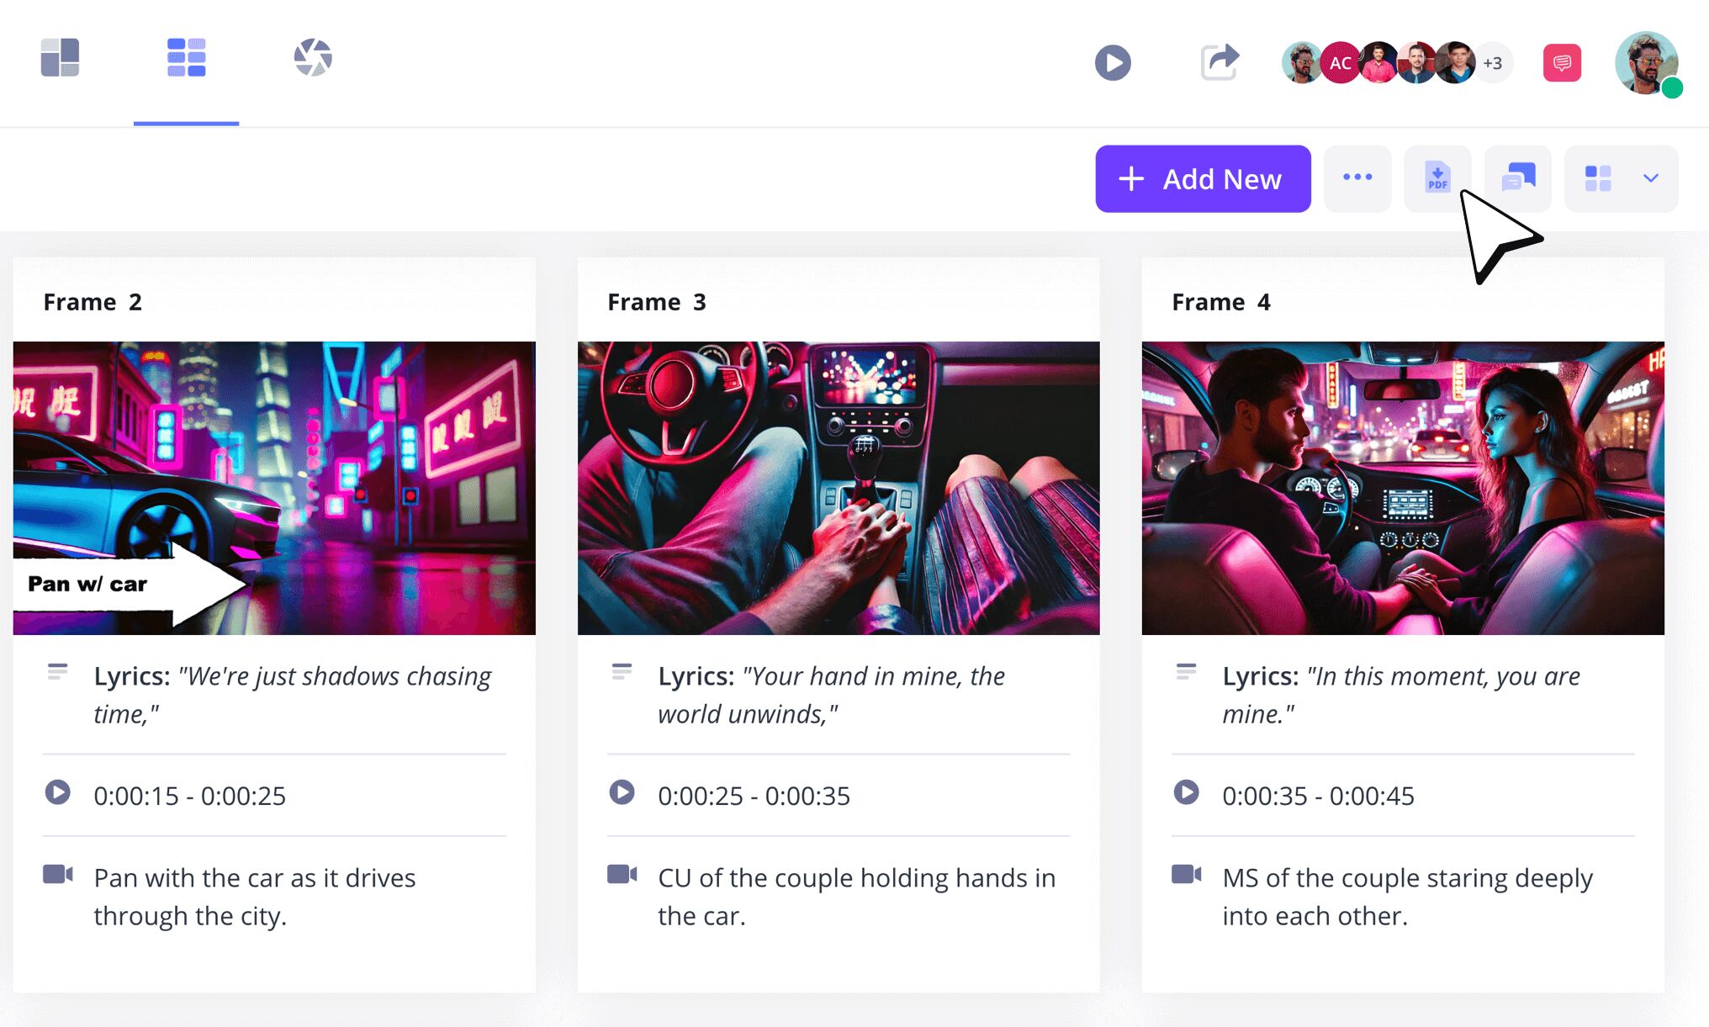Click the camera icon in Frame 3

(x=622, y=875)
